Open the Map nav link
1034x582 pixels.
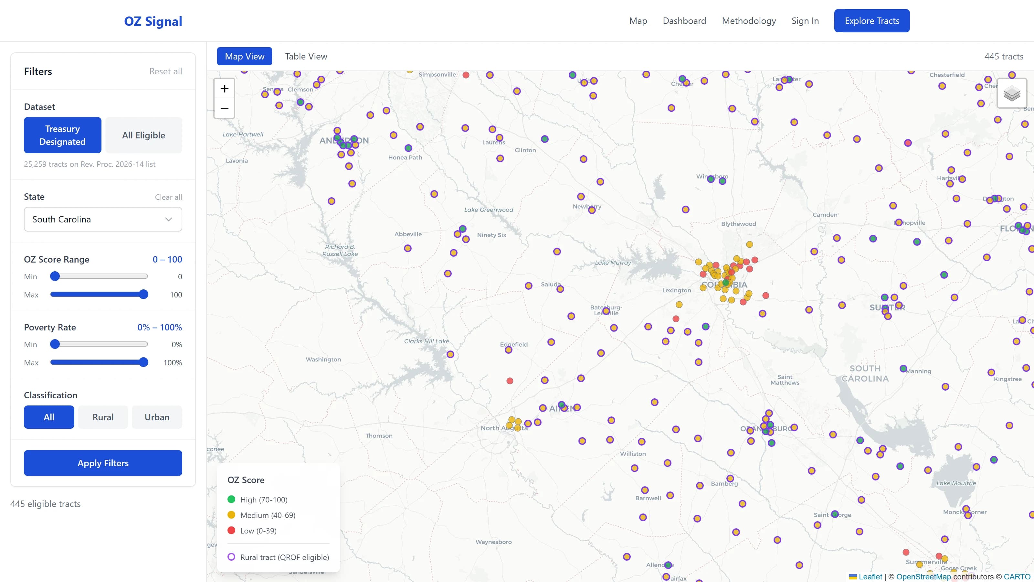[x=638, y=21]
